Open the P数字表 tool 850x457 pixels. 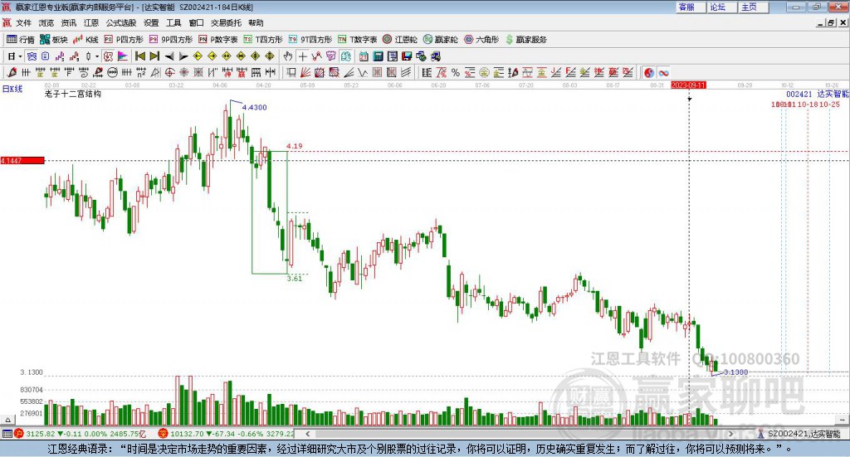(218, 40)
